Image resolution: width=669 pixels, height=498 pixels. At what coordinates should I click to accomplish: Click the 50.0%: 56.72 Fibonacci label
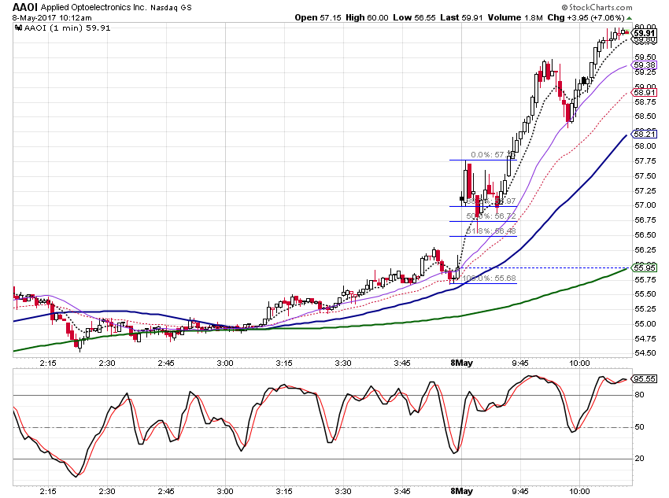pyautogui.click(x=491, y=216)
